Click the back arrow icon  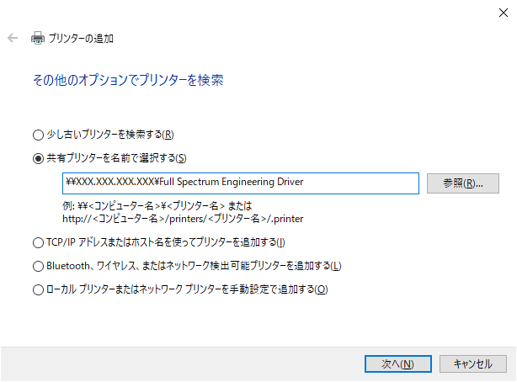click(13, 38)
